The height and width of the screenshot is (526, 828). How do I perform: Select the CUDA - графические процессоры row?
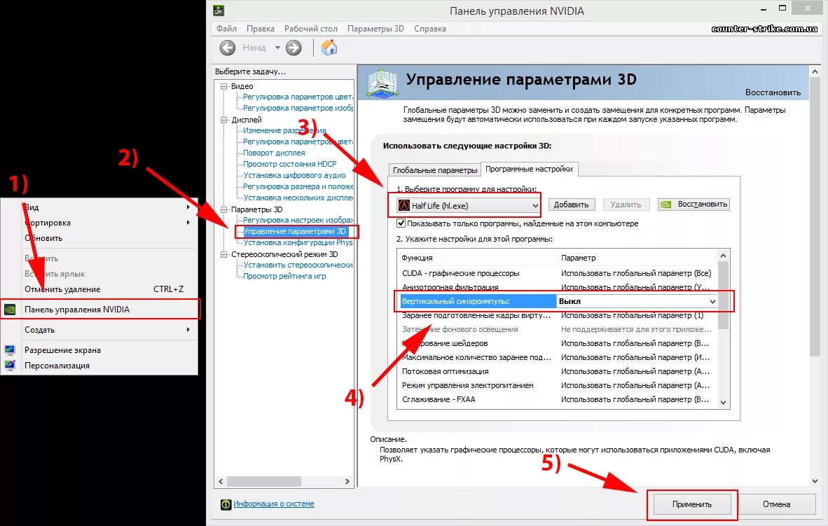coord(557,273)
